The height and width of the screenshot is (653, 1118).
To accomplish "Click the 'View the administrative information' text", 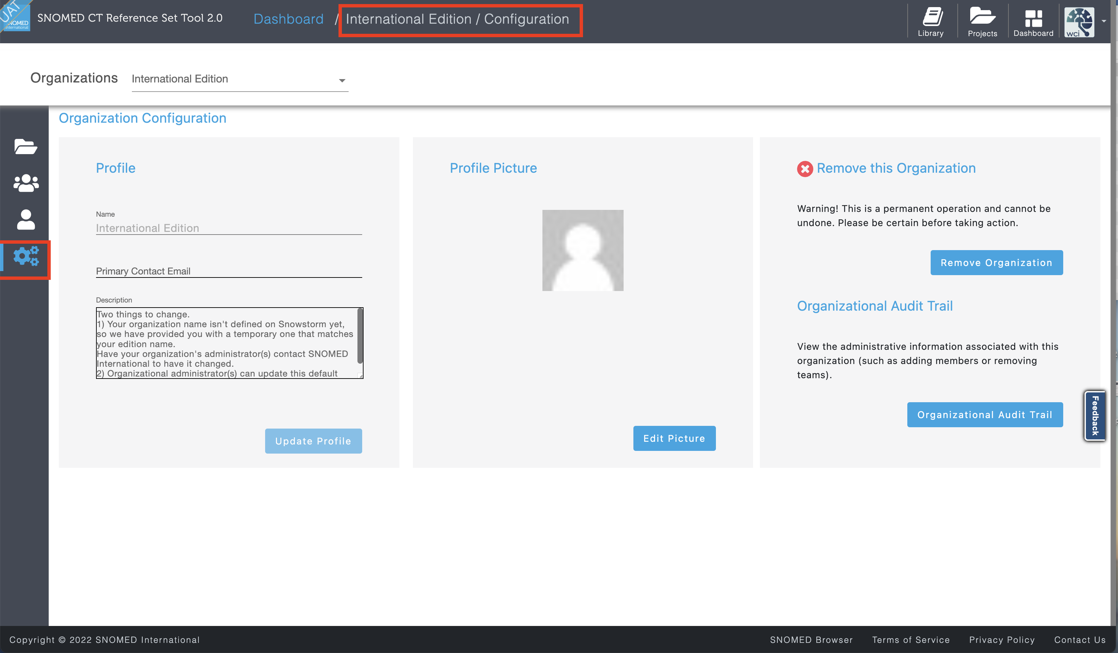I will [928, 360].
